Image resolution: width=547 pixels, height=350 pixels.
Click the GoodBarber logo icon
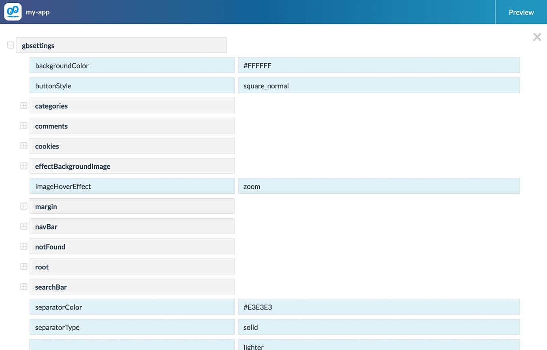[13, 12]
